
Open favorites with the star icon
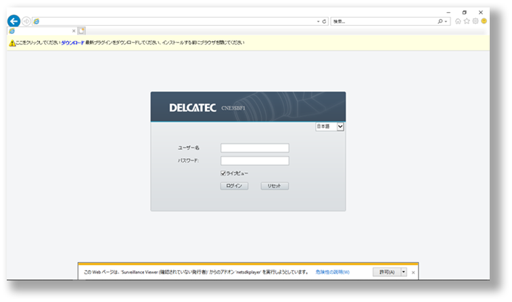click(x=467, y=21)
